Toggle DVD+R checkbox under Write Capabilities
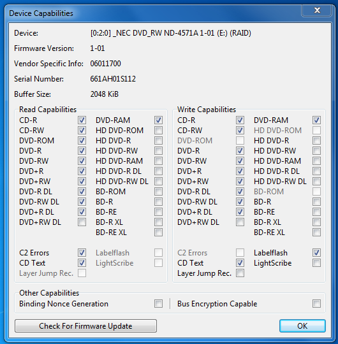 click(240, 171)
